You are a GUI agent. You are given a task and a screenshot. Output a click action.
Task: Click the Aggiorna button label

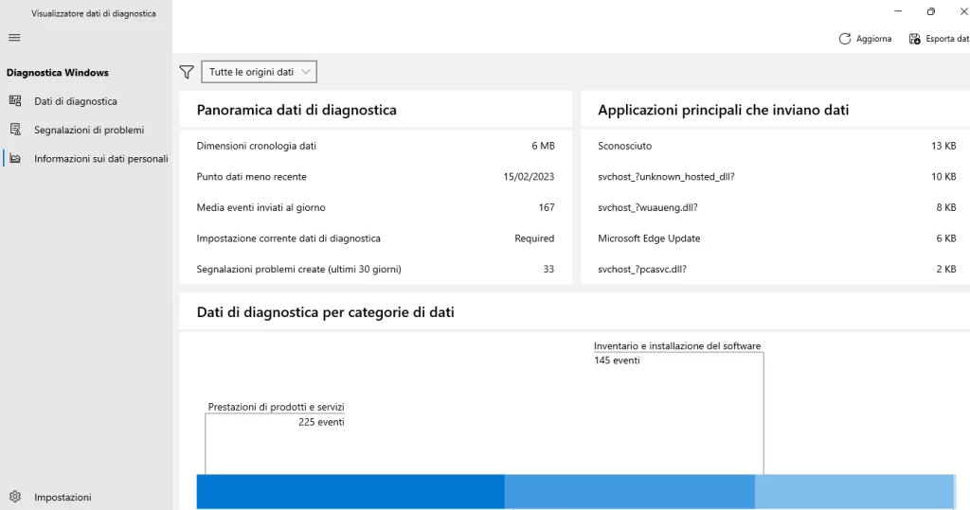[873, 39]
